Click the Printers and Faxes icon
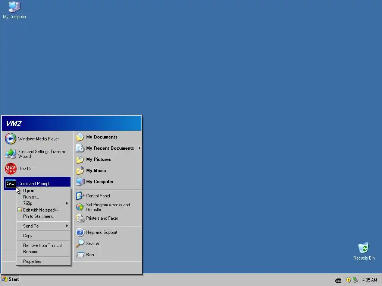 (x=80, y=218)
